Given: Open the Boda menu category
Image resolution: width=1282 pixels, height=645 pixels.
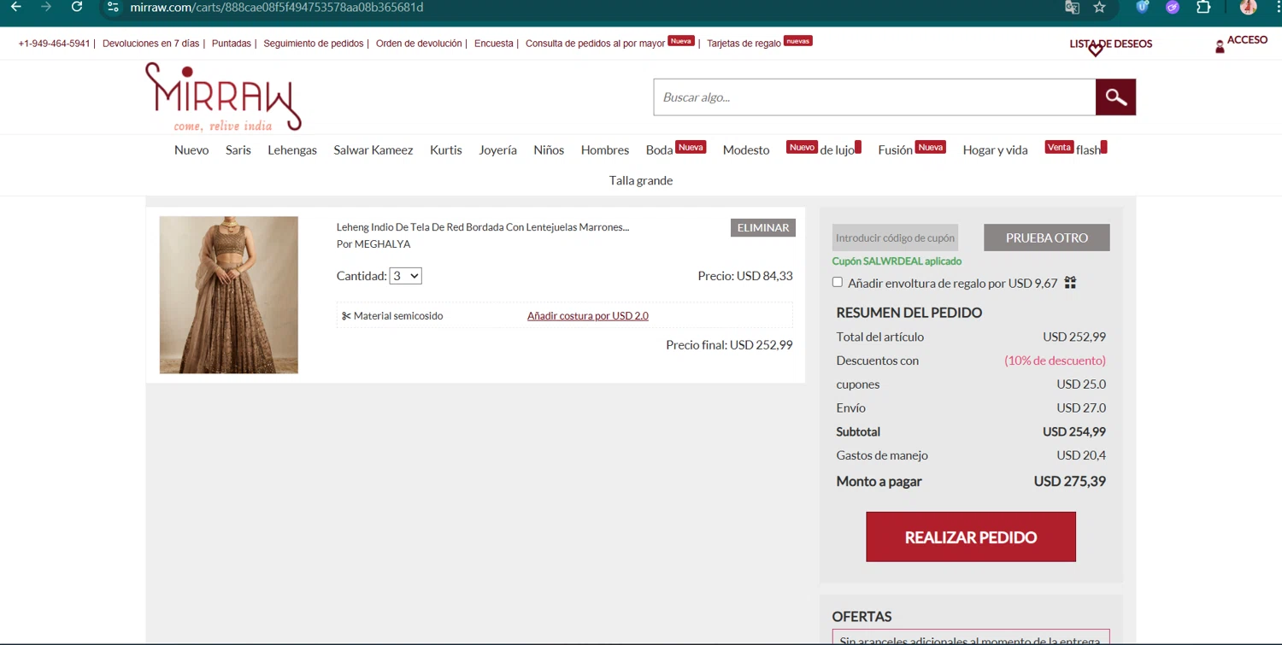Looking at the screenshot, I should click(660, 150).
